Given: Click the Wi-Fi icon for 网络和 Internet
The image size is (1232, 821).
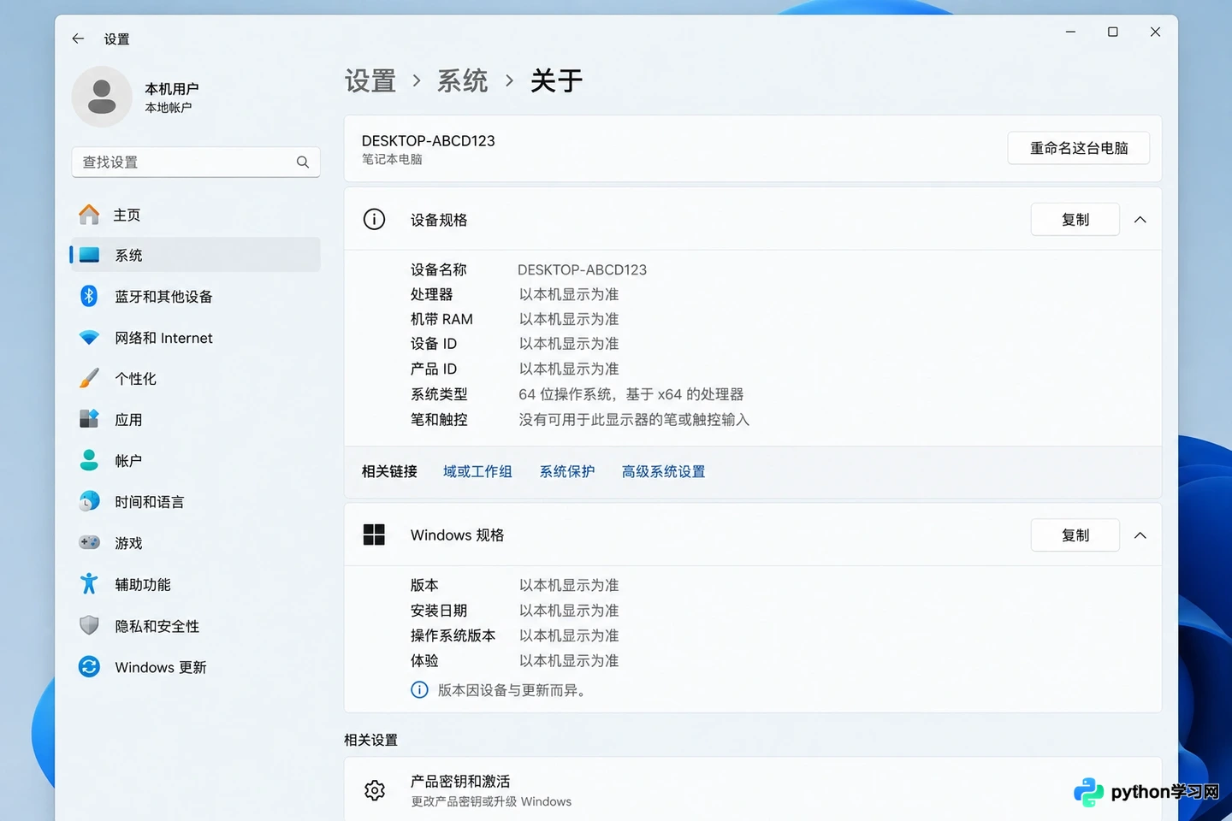Looking at the screenshot, I should [x=89, y=338].
